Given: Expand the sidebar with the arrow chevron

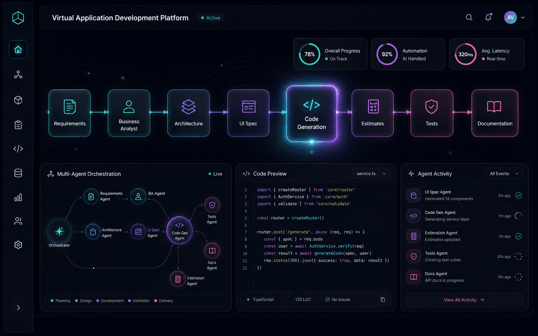Looking at the screenshot, I should (18, 308).
